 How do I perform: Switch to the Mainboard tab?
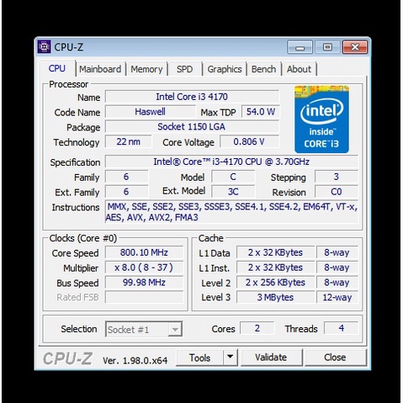click(100, 69)
